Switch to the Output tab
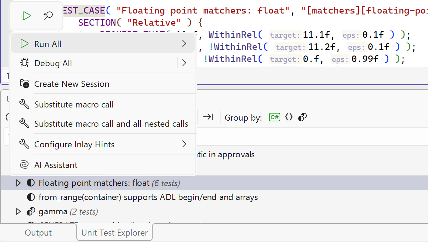The image size is (428, 242). (38, 233)
